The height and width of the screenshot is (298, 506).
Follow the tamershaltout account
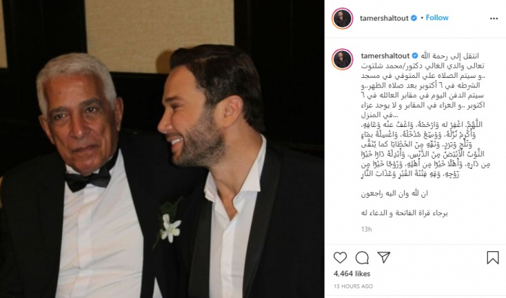[x=437, y=18]
